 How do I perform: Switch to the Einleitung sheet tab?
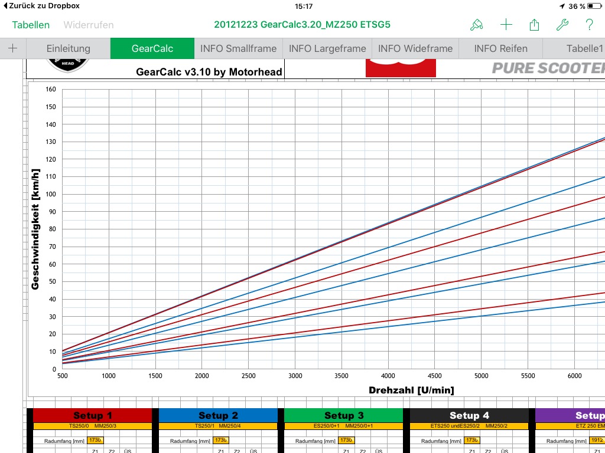point(69,48)
